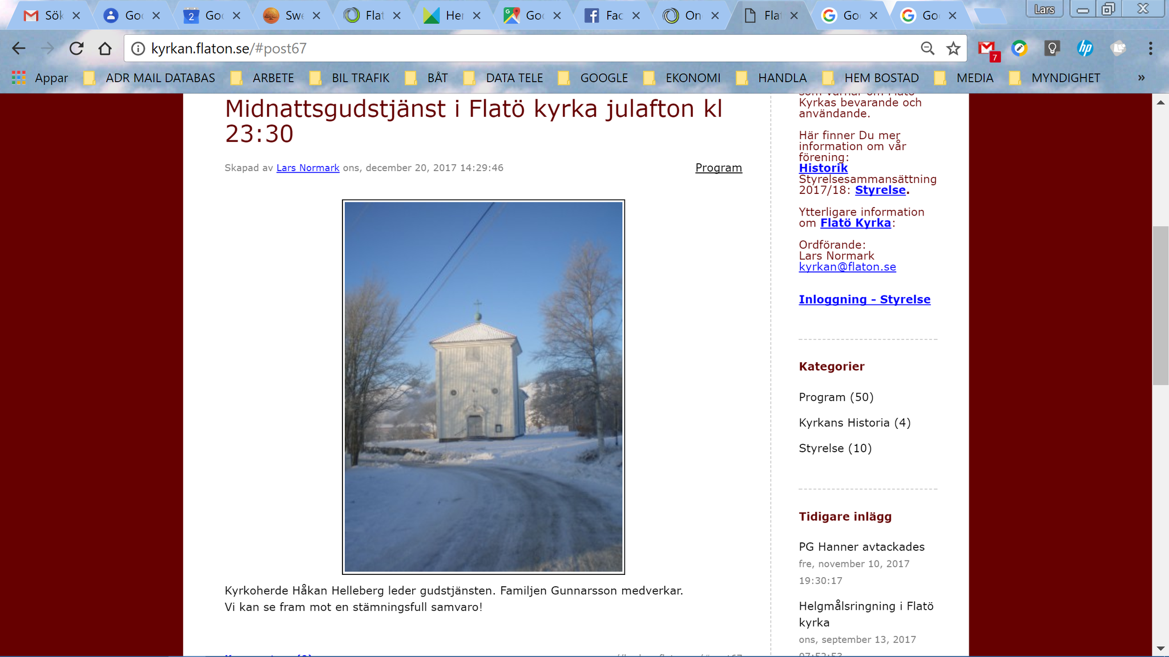Open the Flatö Kyrka link
This screenshot has width=1169, height=657.
click(x=856, y=223)
